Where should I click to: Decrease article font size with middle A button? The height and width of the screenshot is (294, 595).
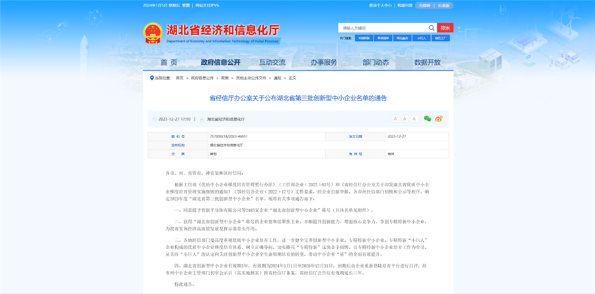[x=405, y=119]
